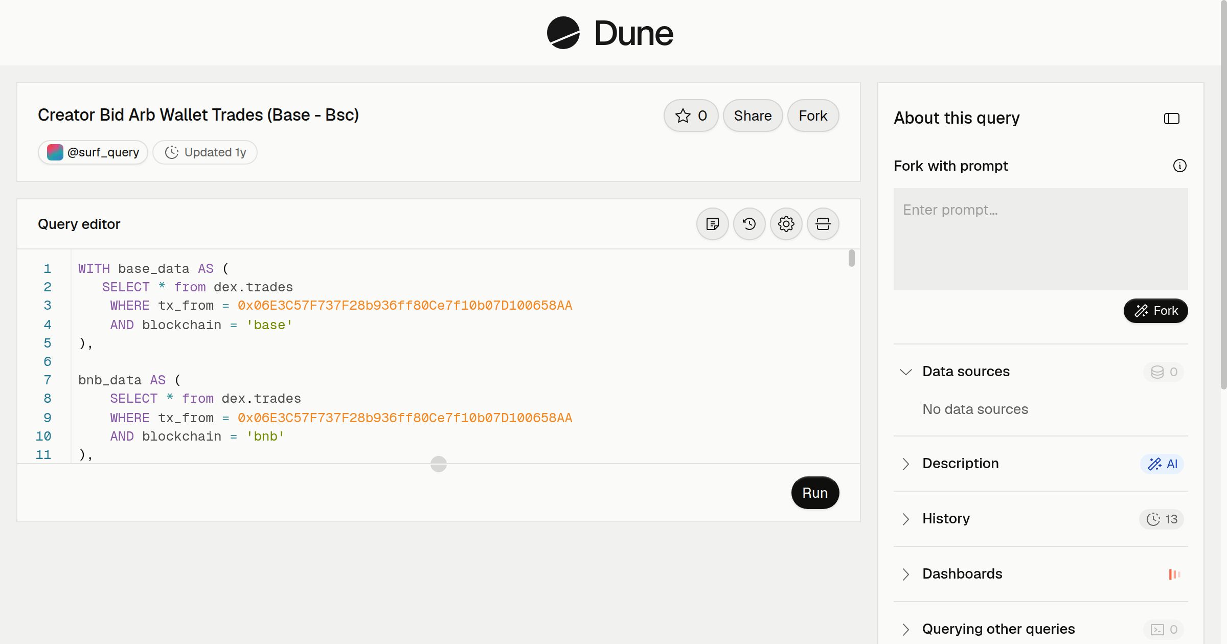Open the query notes icon in editor toolbar
Screen dimensions: 1227x644
coord(713,224)
